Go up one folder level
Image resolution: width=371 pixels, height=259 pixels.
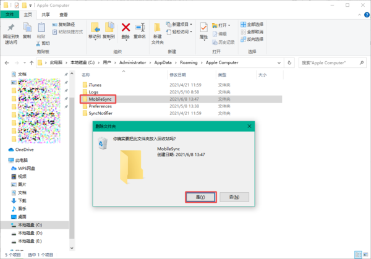pos(32,62)
